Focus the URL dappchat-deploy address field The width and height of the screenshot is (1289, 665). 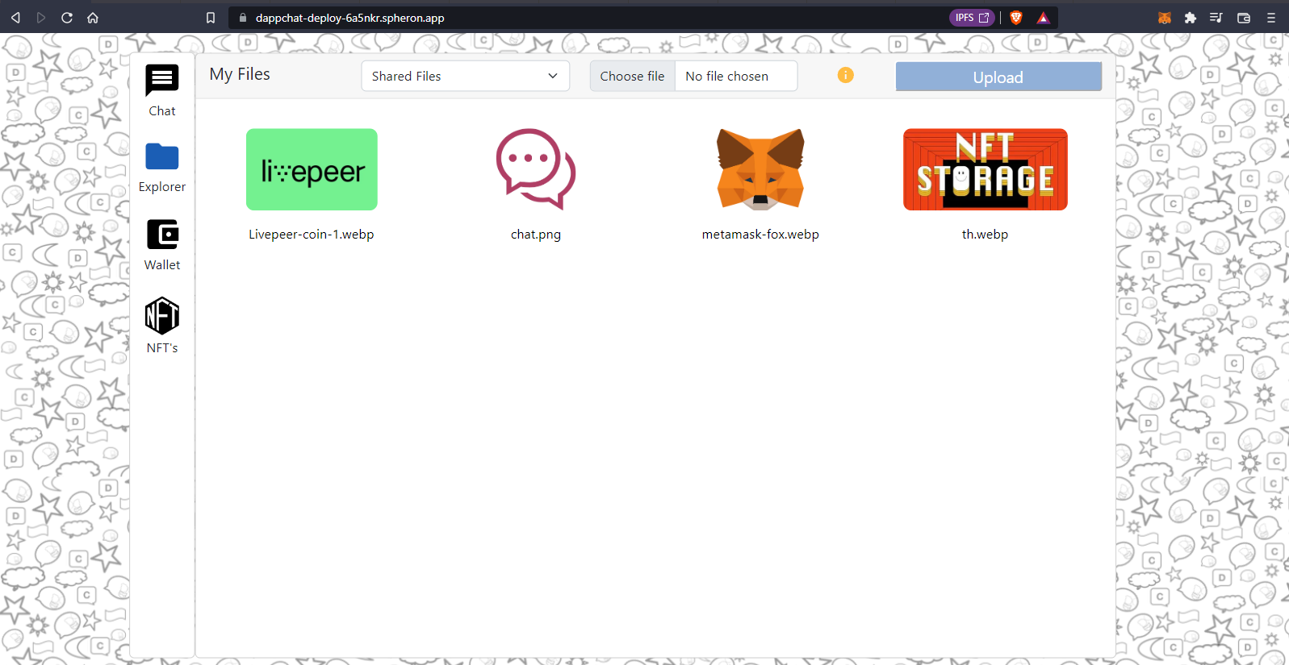[x=350, y=18]
